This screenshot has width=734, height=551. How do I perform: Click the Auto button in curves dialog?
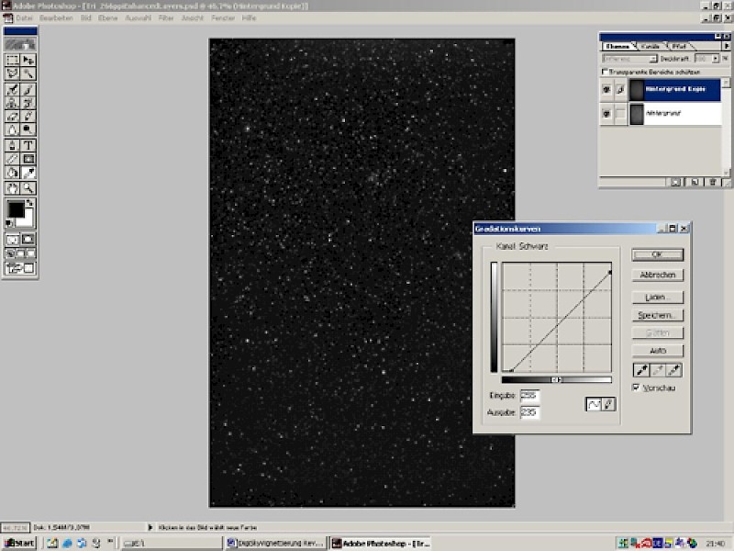[658, 351]
